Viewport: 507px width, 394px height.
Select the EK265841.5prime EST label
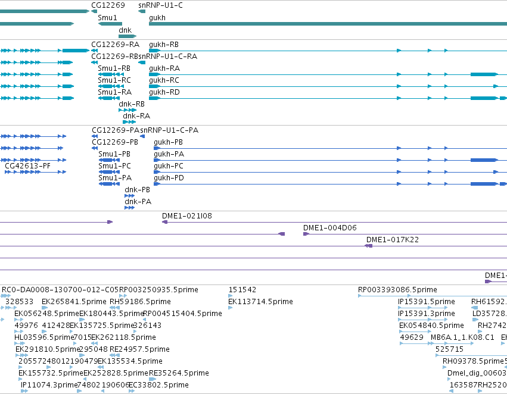click(x=74, y=302)
